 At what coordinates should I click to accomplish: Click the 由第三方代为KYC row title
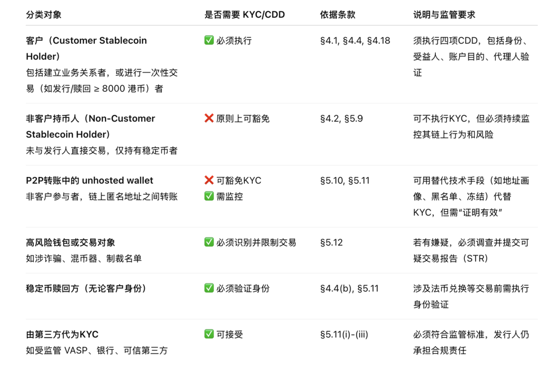62,334
